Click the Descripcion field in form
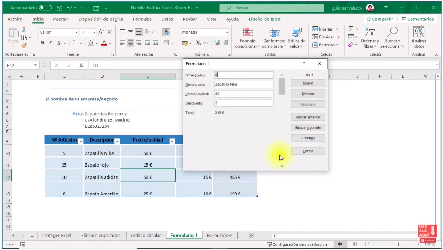 click(244, 84)
